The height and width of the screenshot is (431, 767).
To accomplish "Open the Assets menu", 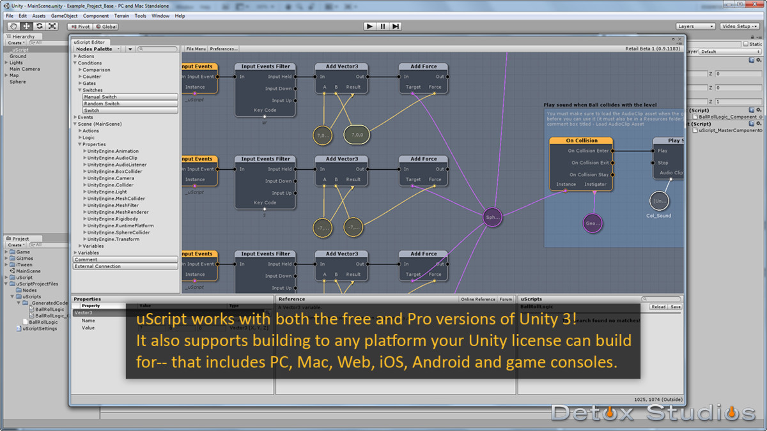I will pyautogui.click(x=39, y=15).
